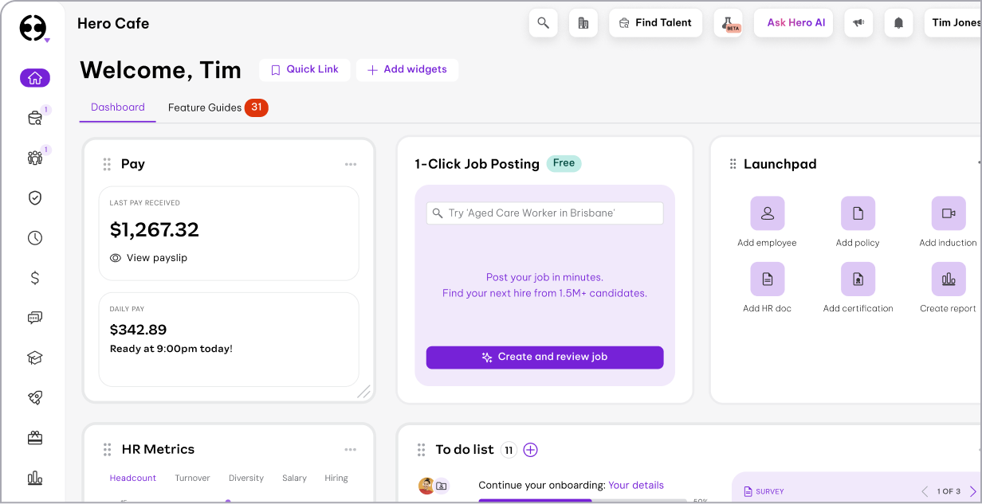This screenshot has height=504, width=982.
Task: Open the beta lab flask icon
Action: (728, 23)
